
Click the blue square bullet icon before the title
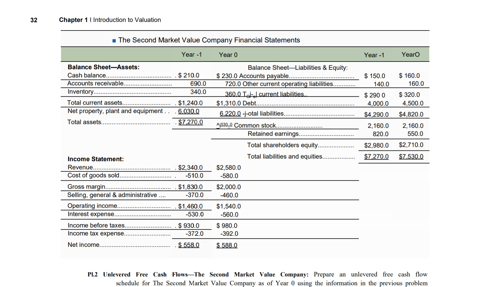tap(113, 40)
